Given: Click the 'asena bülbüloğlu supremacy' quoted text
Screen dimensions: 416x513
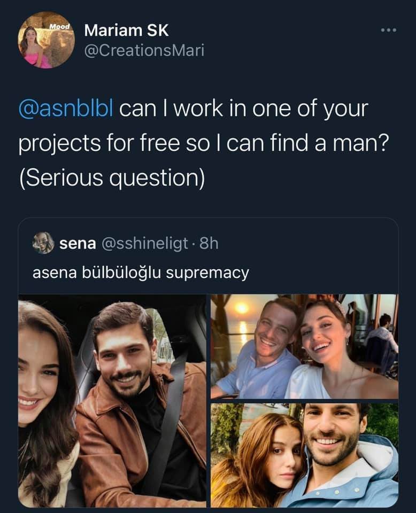Looking at the screenshot, I should tap(141, 273).
